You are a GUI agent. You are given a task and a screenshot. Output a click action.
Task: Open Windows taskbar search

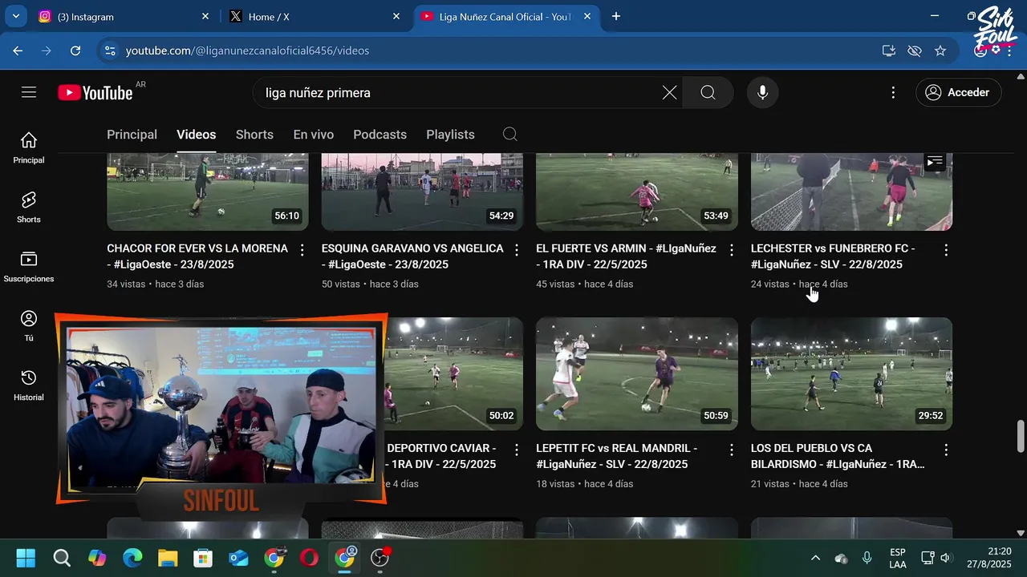[x=62, y=559]
